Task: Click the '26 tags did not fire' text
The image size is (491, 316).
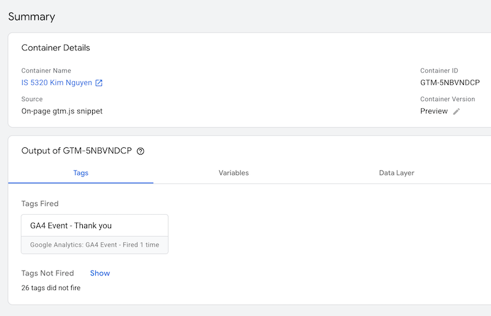Action: 51,288
